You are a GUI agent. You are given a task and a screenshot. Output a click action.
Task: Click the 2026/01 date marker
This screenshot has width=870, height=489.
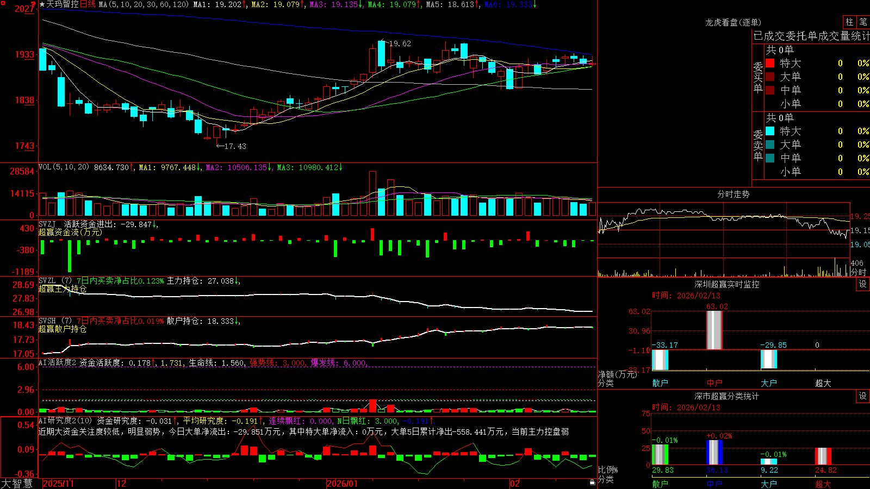pyautogui.click(x=343, y=484)
